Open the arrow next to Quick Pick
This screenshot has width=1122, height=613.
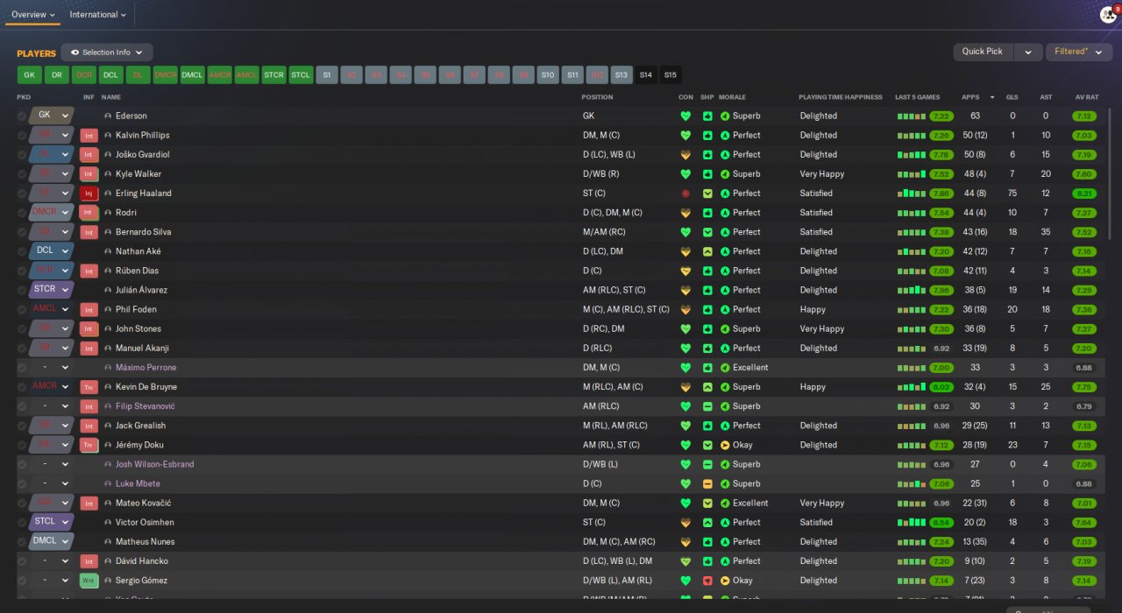click(x=1028, y=53)
